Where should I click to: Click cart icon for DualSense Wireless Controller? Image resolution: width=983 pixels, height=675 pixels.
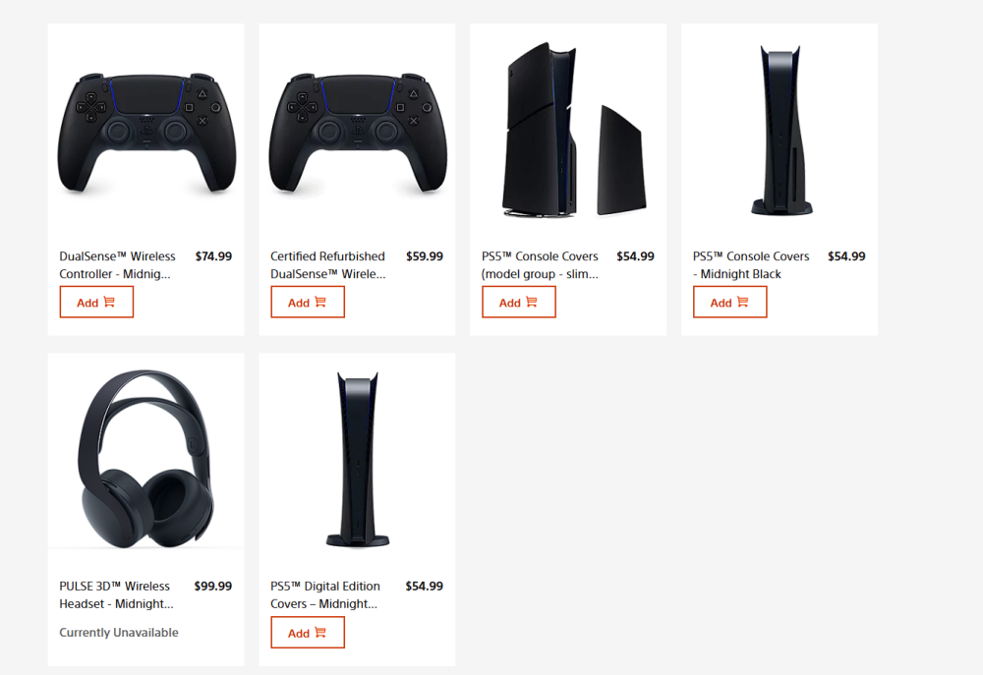109,302
